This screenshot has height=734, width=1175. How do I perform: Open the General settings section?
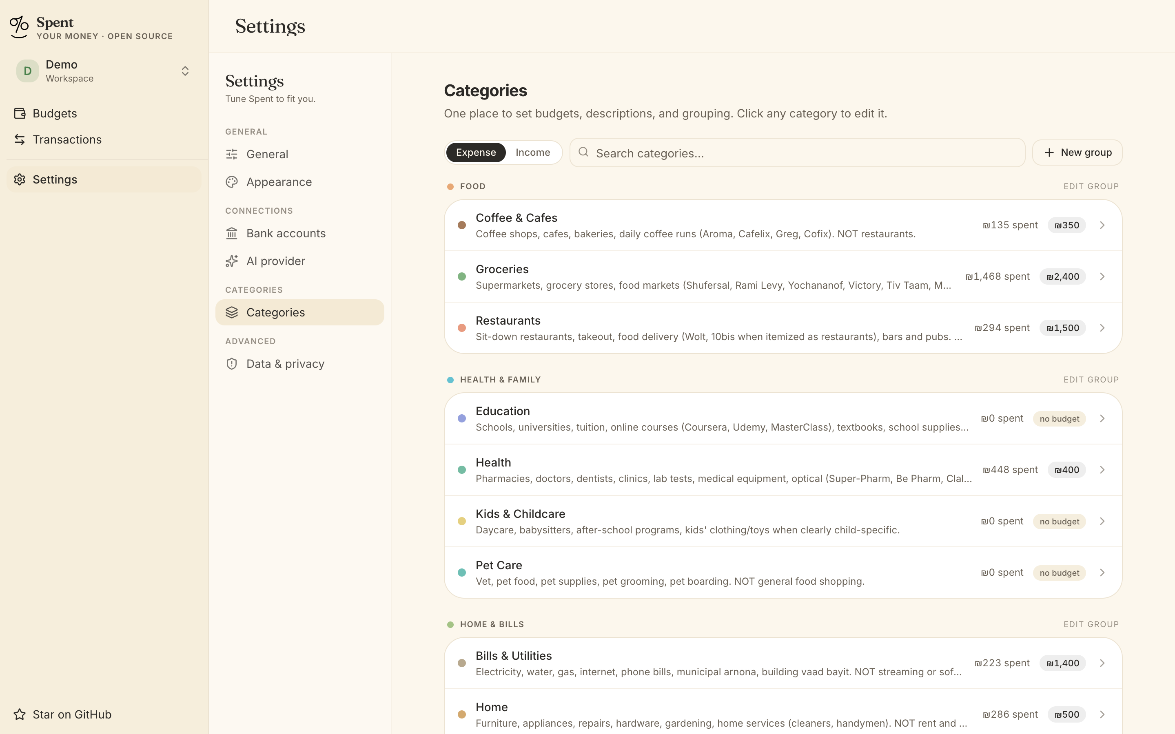coord(299,154)
